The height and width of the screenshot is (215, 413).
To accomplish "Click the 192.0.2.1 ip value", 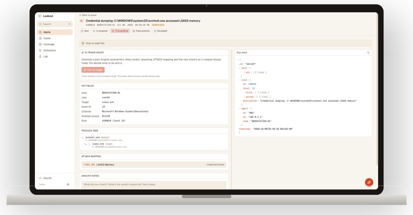I will pos(255,117).
